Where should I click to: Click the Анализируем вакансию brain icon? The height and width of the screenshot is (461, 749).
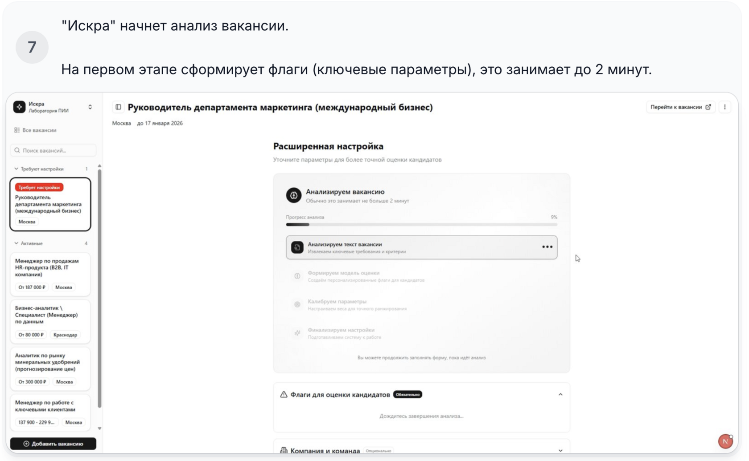coord(293,195)
